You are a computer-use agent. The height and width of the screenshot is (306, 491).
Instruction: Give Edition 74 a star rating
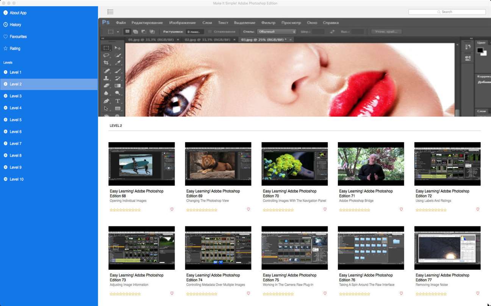pos(202,294)
